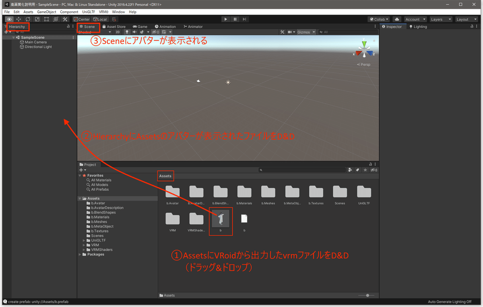The width and height of the screenshot is (483, 307).
Task: Toggle scene effects (skybox) icon
Action: click(142, 32)
